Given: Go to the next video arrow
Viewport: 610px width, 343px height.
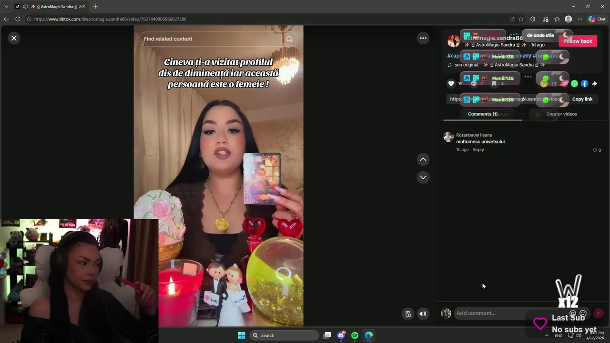Looking at the screenshot, I should 423,177.
